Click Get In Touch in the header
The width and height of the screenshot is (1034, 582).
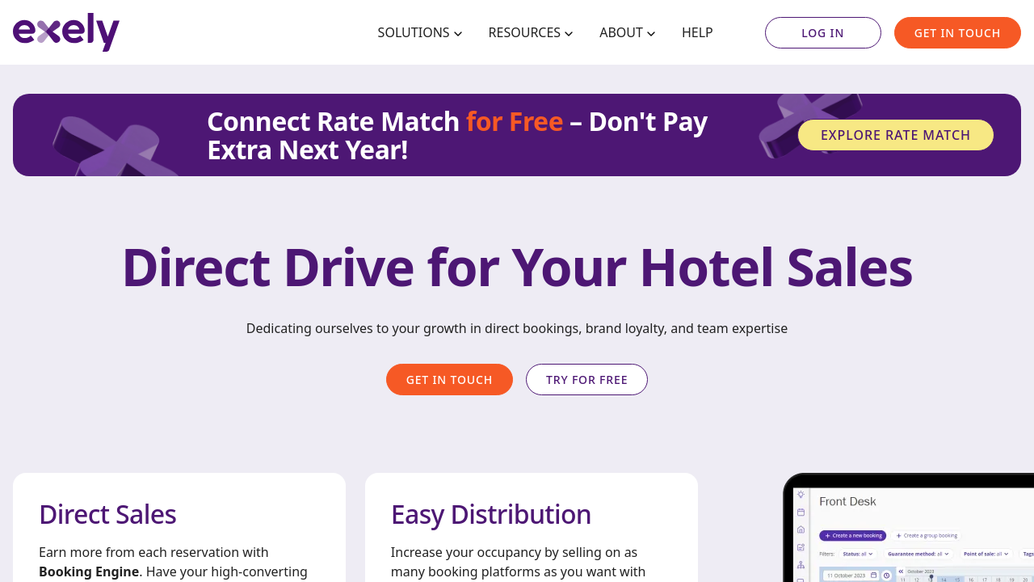point(957,33)
